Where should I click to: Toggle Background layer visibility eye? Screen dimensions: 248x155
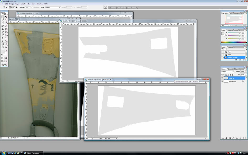coord(222,81)
